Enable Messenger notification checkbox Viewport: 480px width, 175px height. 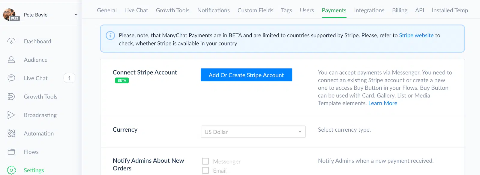point(205,161)
